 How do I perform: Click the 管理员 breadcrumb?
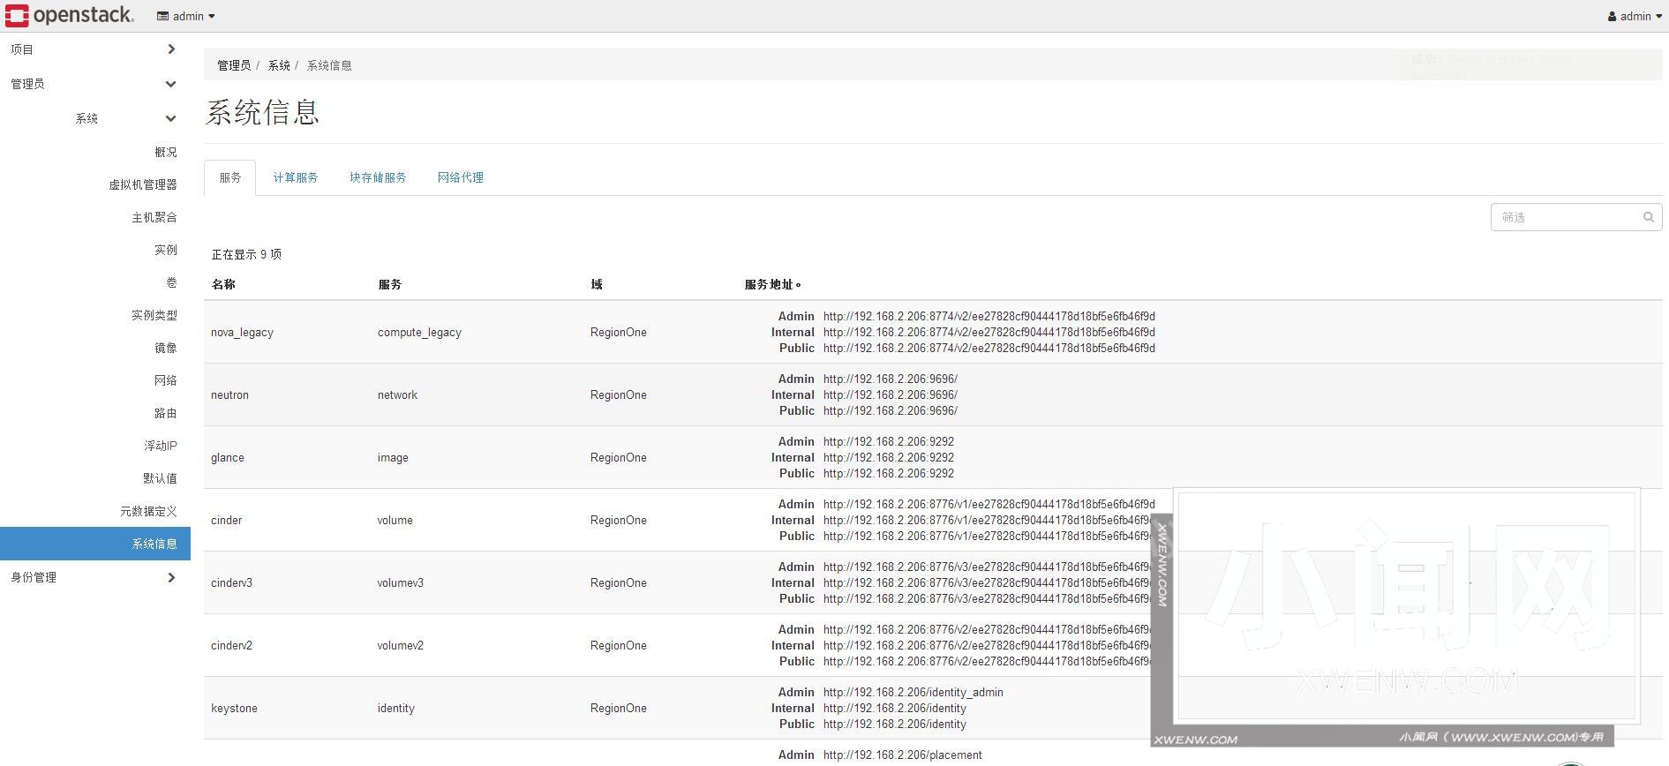coord(234,65)
